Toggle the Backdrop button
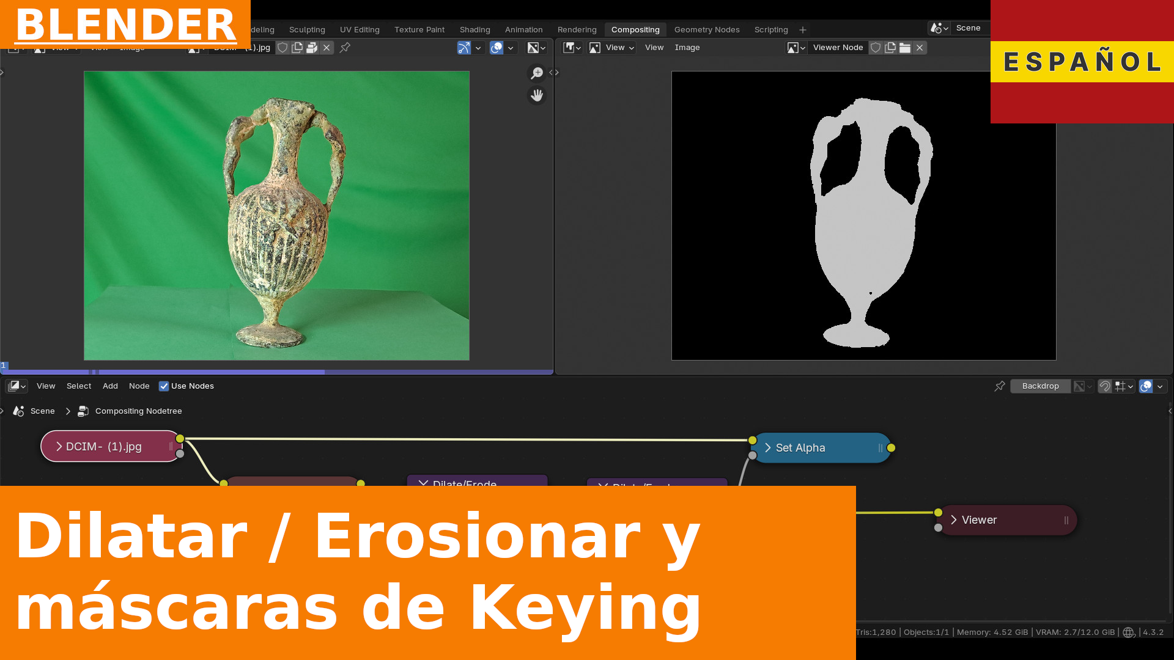 [1040, 386]
